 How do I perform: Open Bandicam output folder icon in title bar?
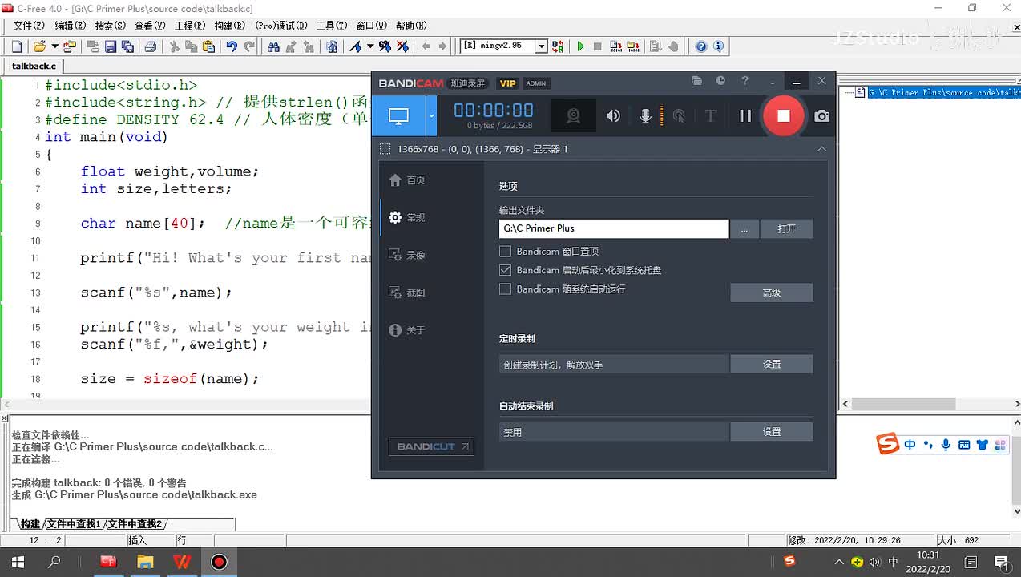click(x=697, y=81)
